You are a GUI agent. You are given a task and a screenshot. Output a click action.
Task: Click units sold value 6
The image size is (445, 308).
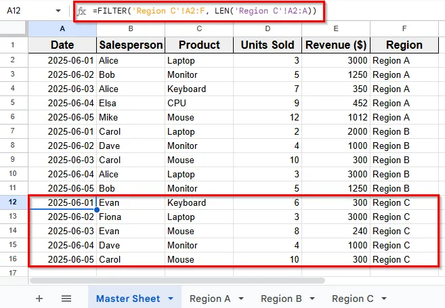268,202
